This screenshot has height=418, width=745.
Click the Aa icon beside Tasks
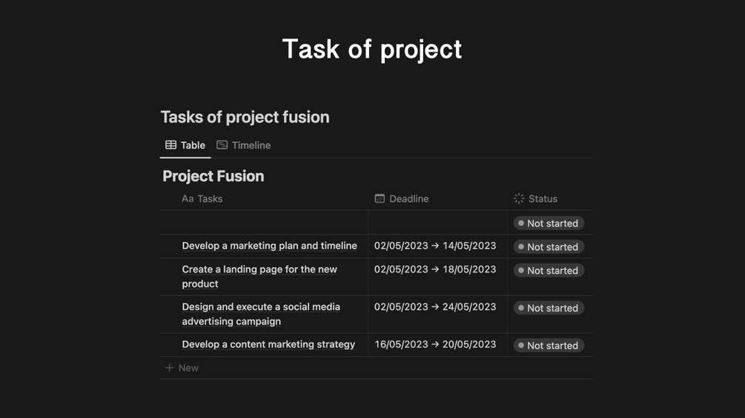[188, 198]
